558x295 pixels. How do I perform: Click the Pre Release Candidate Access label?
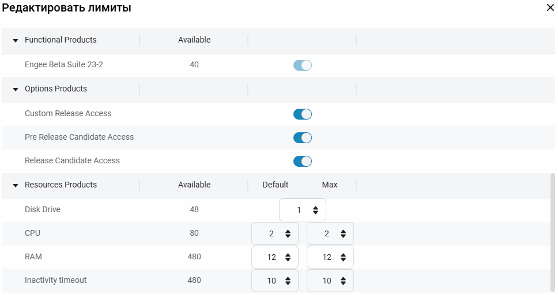80,137
